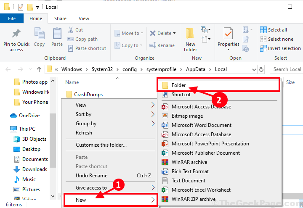The image size is (303, 208).
Task: Choose Text Document from the New submenu
Action: tap(220, 181)
